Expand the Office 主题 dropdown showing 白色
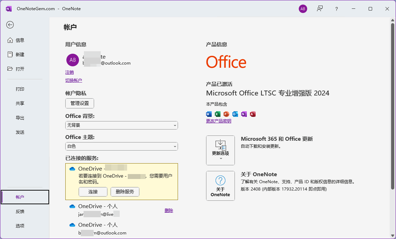 (121, 146)
